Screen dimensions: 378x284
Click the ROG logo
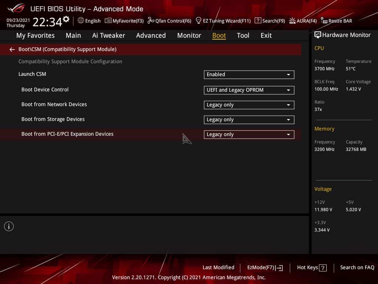click(16, 9)
